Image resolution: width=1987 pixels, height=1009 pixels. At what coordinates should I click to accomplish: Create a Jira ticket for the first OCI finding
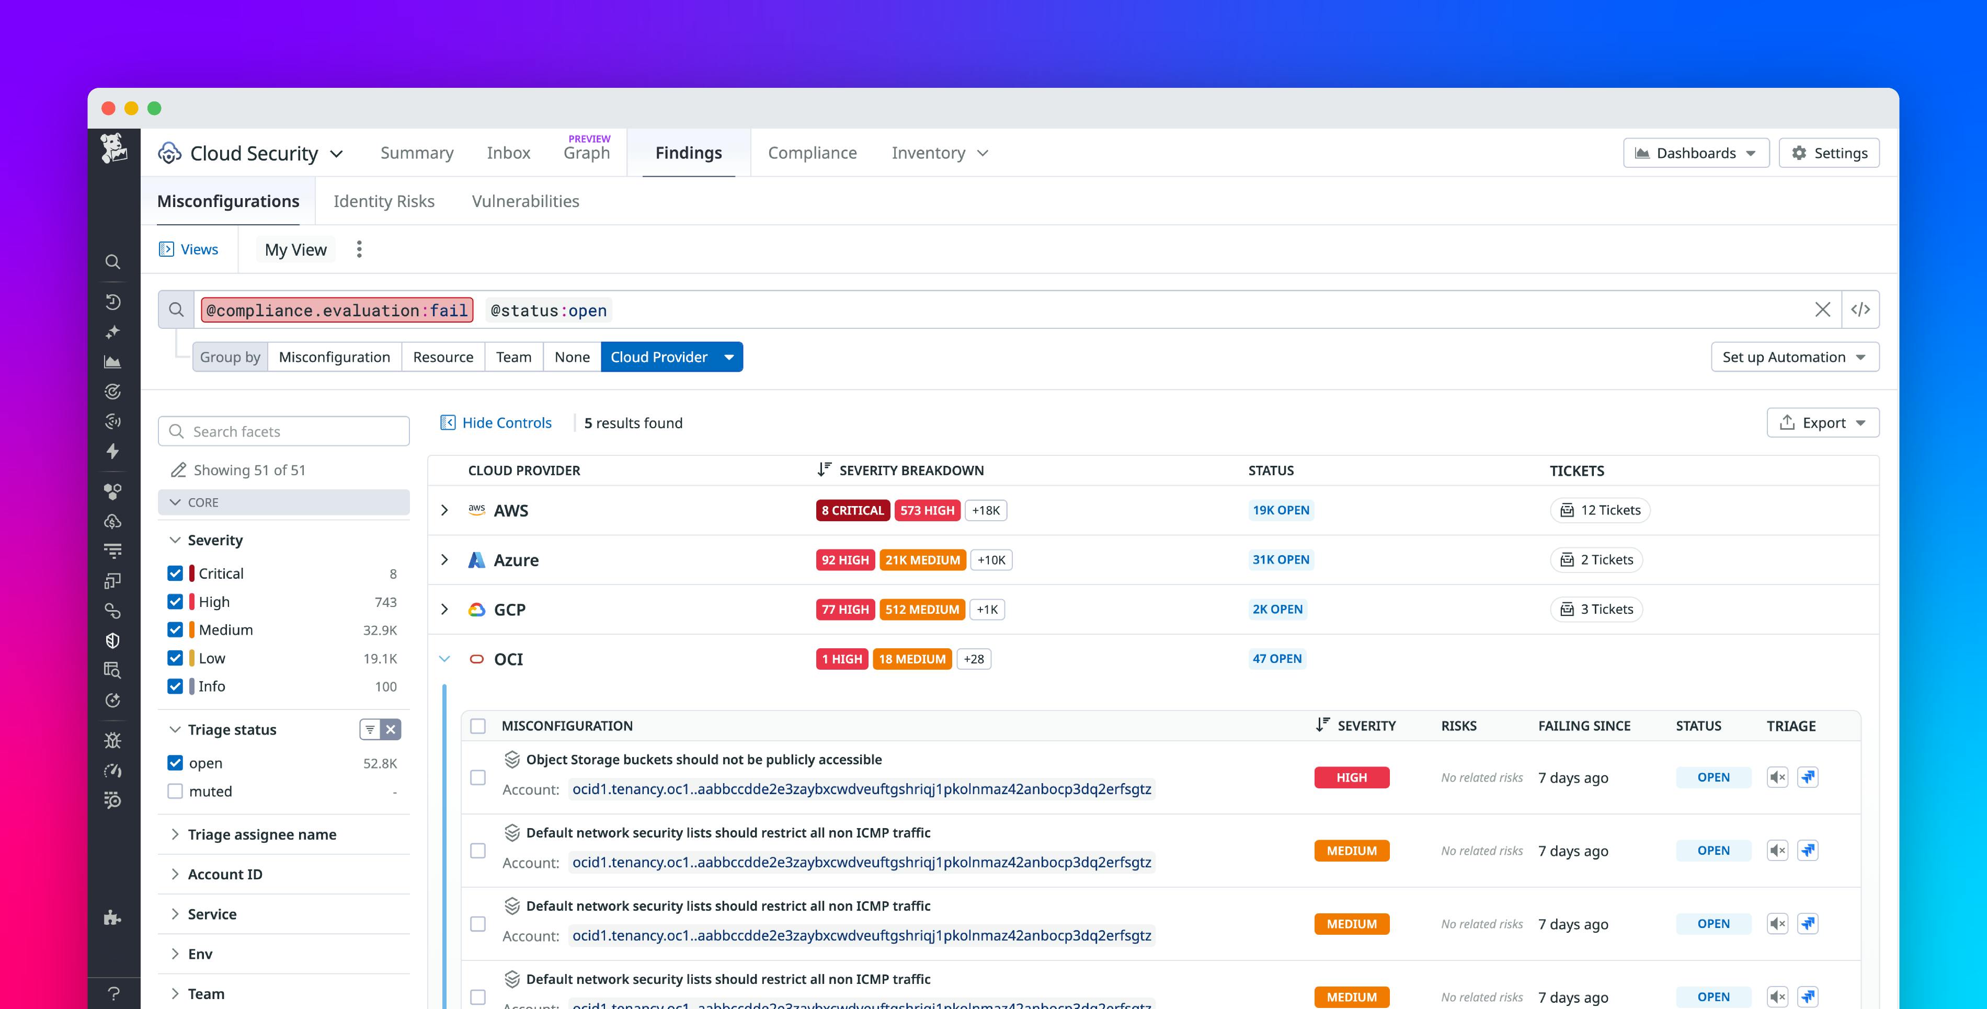tap(1808, 777)
